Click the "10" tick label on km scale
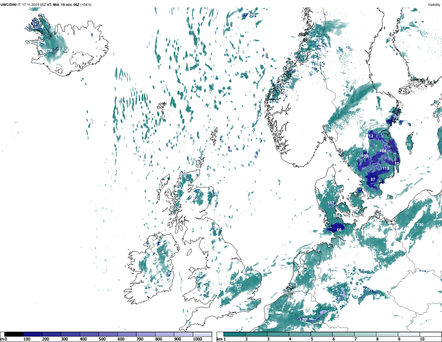Image resolution: width=442 pixels, height=342 pixels. pyautogui.click(x=422, y=339)
